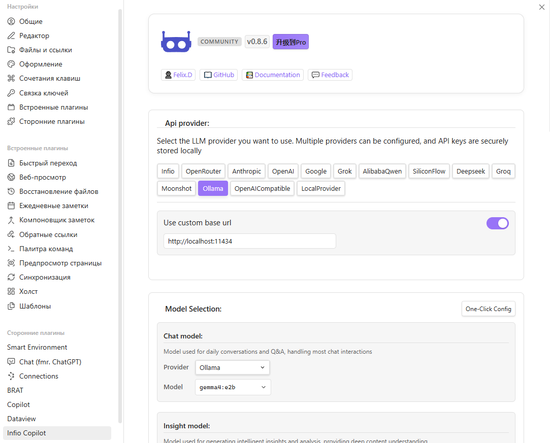Viewport: 550px width, 443px height.
Task: Open Dataview plugin settings in sidebar
Action: point(21,419)
